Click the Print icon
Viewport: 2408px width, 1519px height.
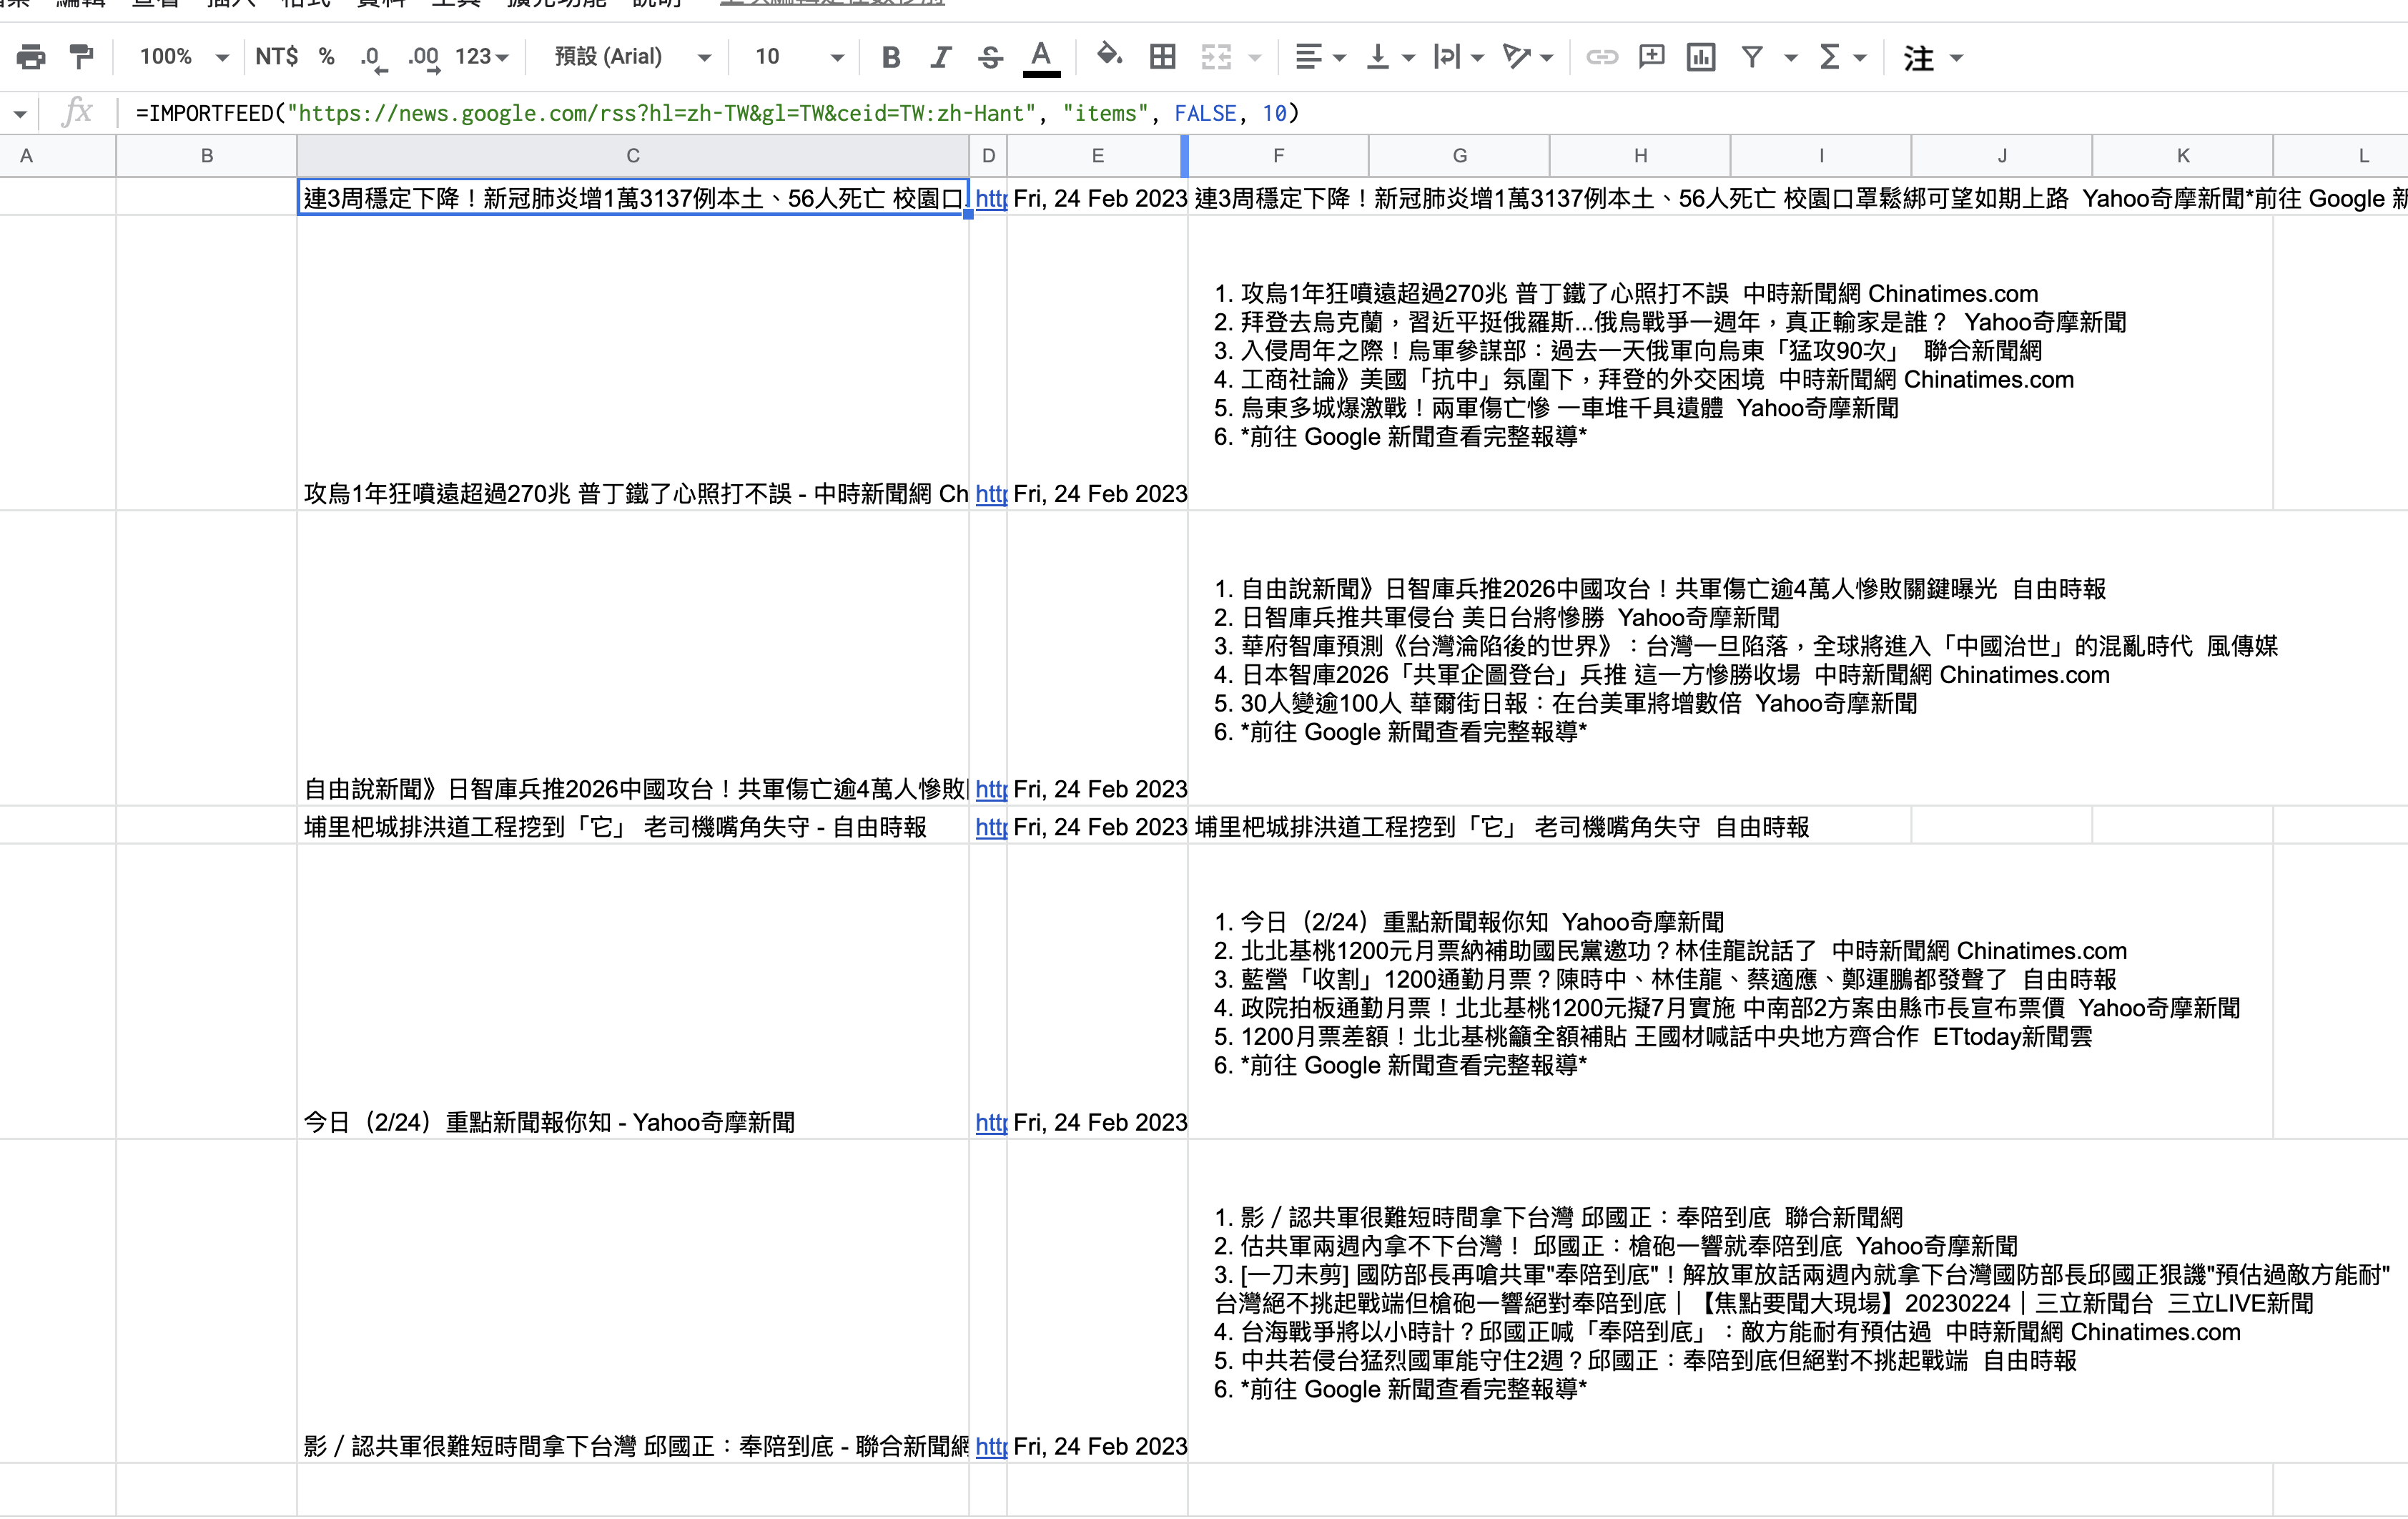point(31,57)
